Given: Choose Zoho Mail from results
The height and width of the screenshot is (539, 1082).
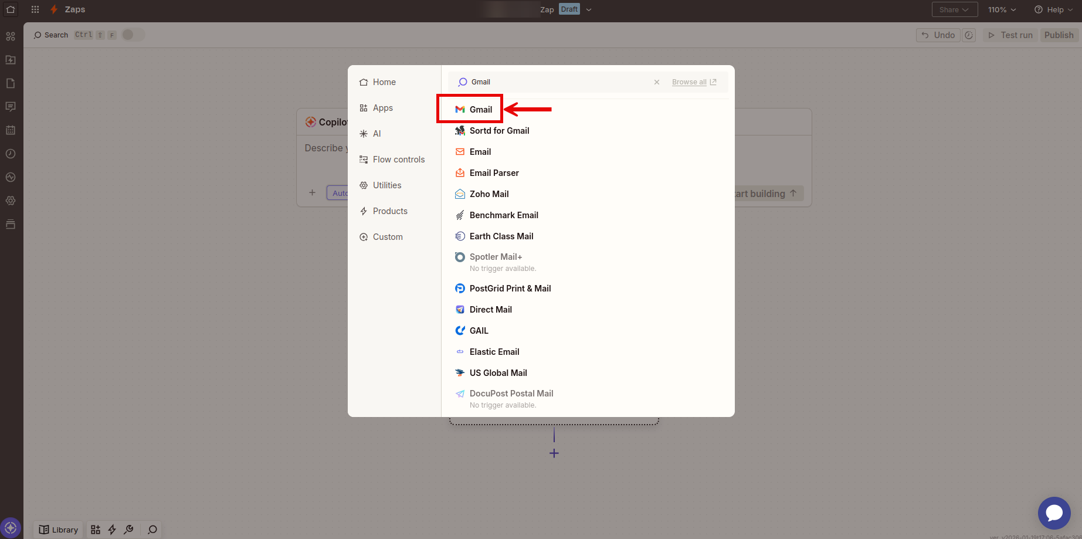Looking at the screenshot, I should pyautogui.click(x=588, y=194).
